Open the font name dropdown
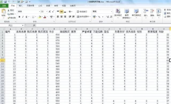Image resolution: width=171 pixels, height=104 pixels. coord(40,11)
